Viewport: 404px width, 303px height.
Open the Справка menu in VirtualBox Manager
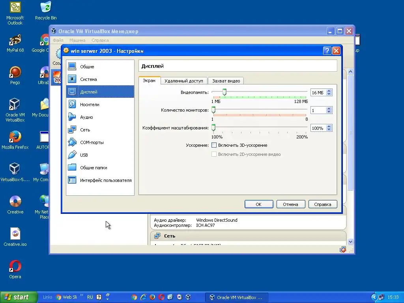pos(100,40)
